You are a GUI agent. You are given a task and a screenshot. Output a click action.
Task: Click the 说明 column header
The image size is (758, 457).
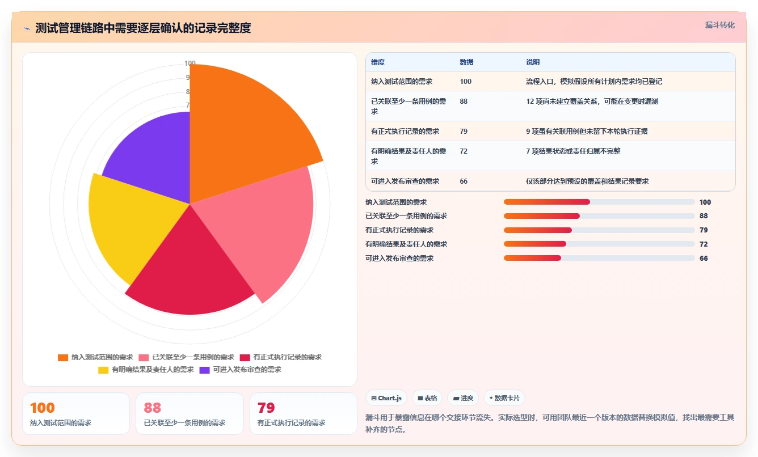533,62
